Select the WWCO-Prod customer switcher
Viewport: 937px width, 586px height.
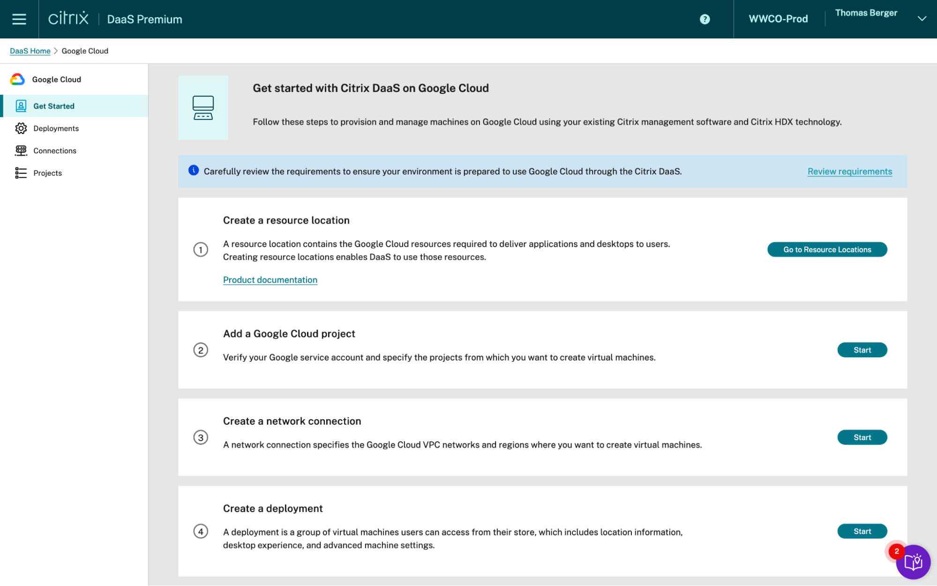click(778, 19)
